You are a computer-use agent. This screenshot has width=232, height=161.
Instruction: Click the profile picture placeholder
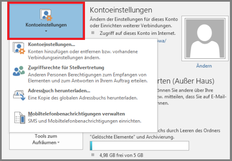(x=205, y=39)
